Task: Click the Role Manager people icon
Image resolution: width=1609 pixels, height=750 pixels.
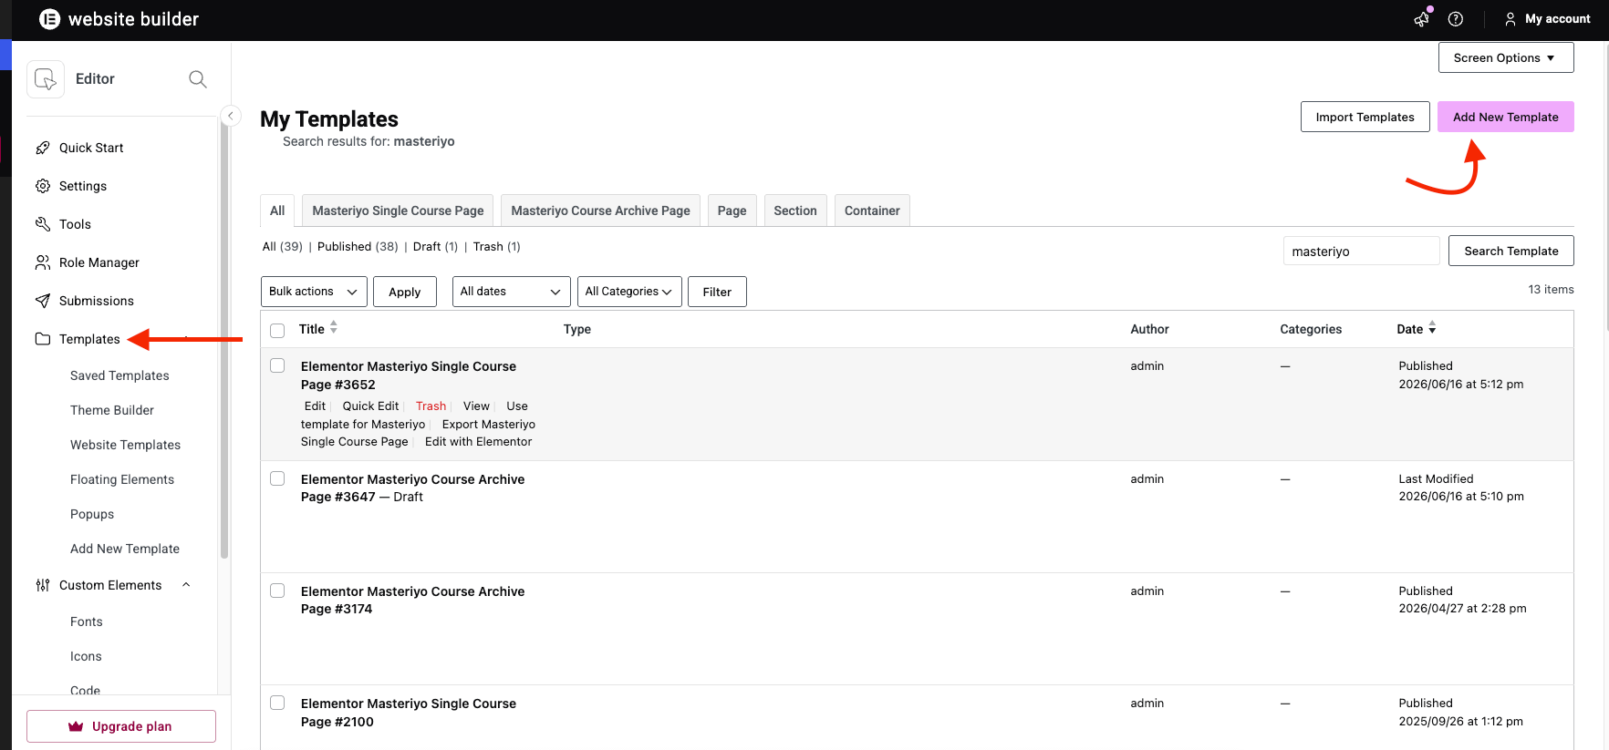Action: (43, 262)
